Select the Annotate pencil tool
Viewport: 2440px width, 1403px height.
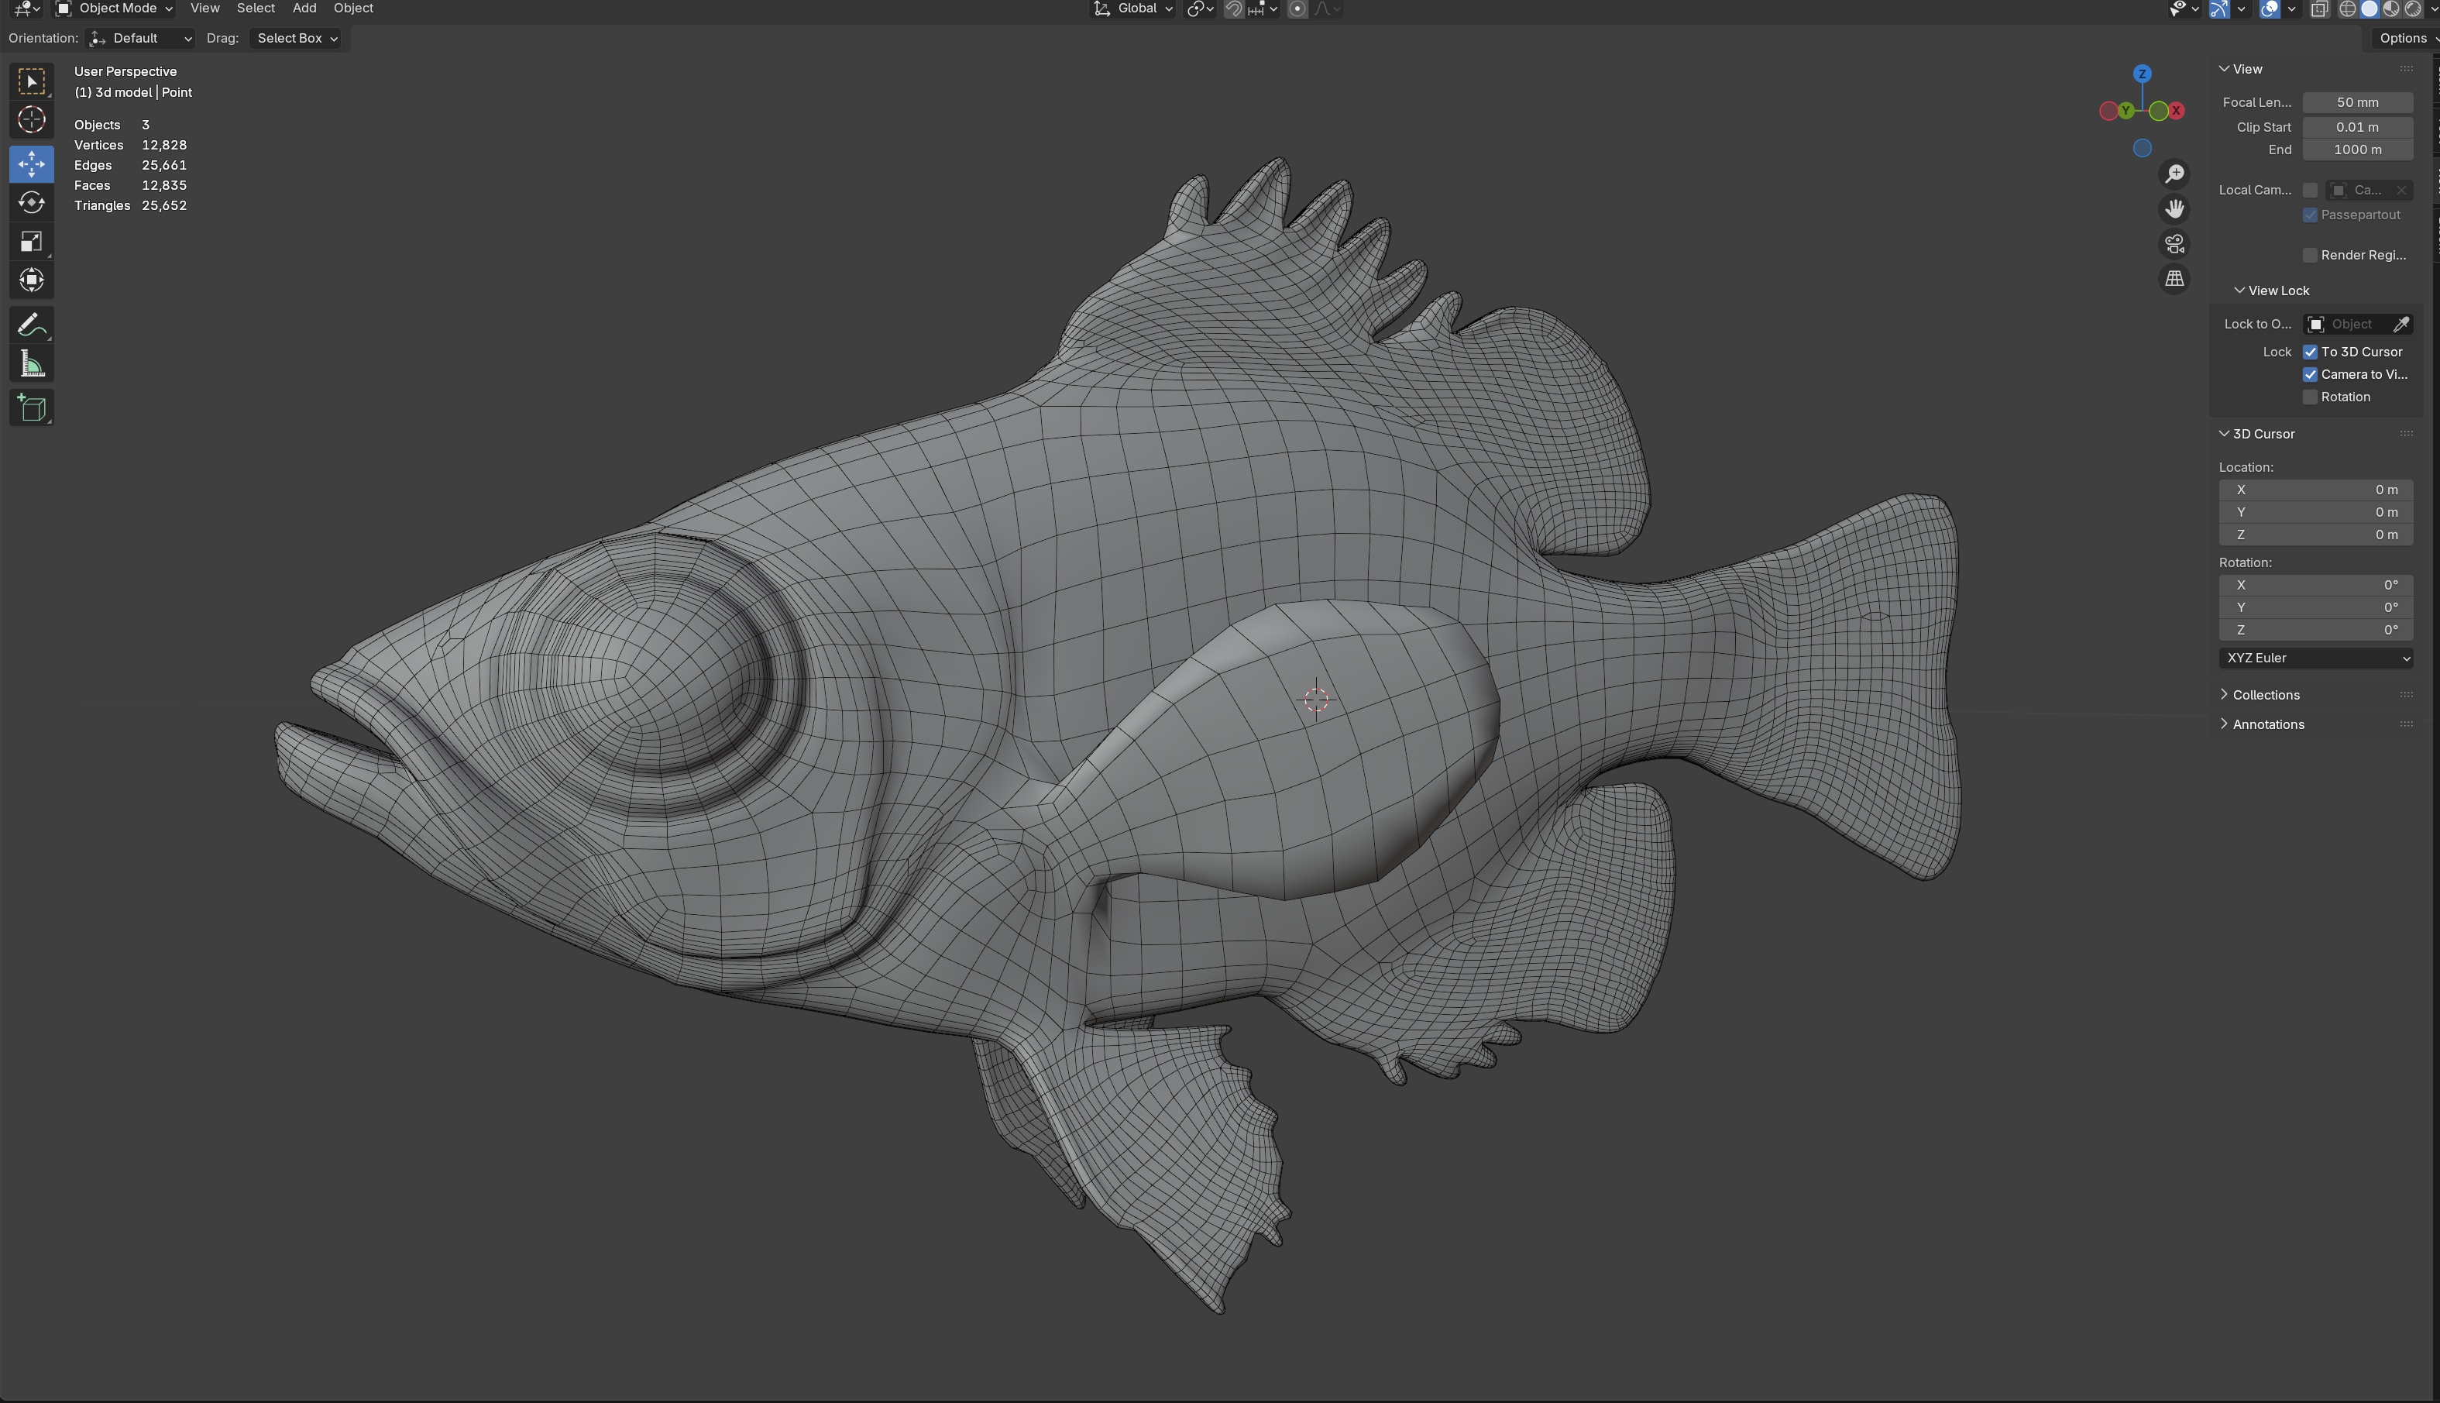tap(31, 325)
